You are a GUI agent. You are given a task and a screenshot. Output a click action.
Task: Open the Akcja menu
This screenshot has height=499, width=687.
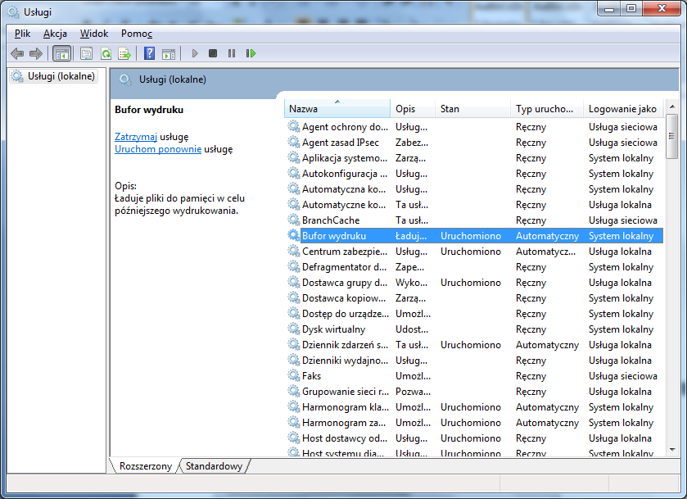click(55, 34)
